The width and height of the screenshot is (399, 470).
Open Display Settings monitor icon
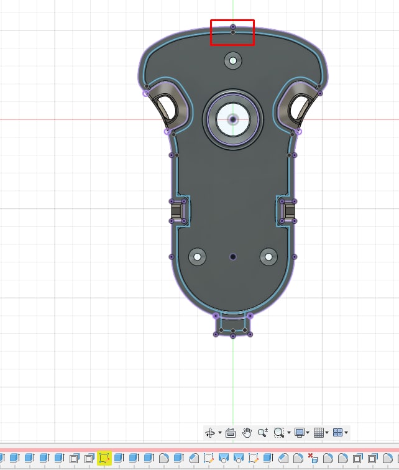pyautogui.click(x=300, y=433)
